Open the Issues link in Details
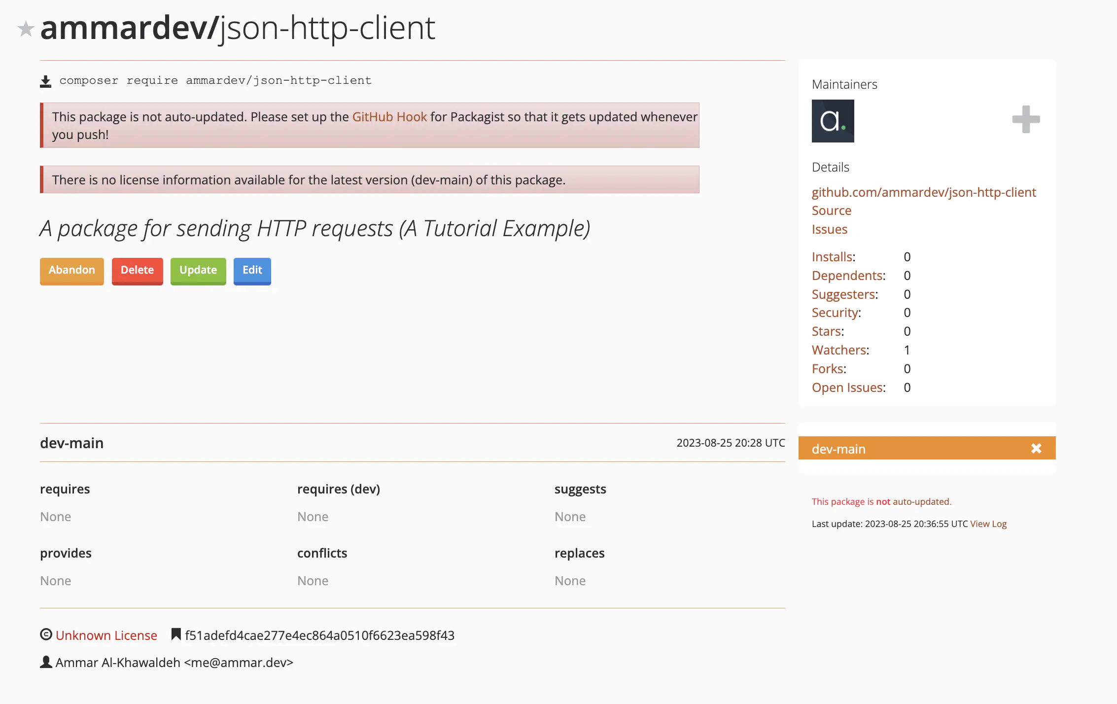 [x=829, y=229]
